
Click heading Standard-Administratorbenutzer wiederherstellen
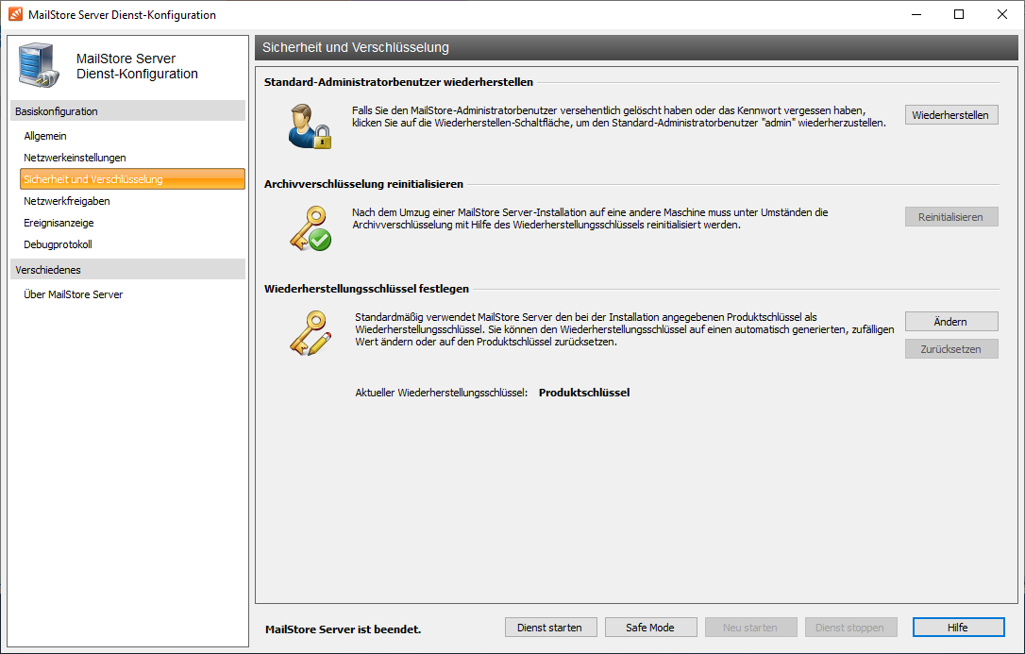click(x=398, y=82)
